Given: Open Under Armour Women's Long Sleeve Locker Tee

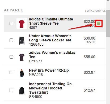Looking at the screenshot, I should pos(50,38).
